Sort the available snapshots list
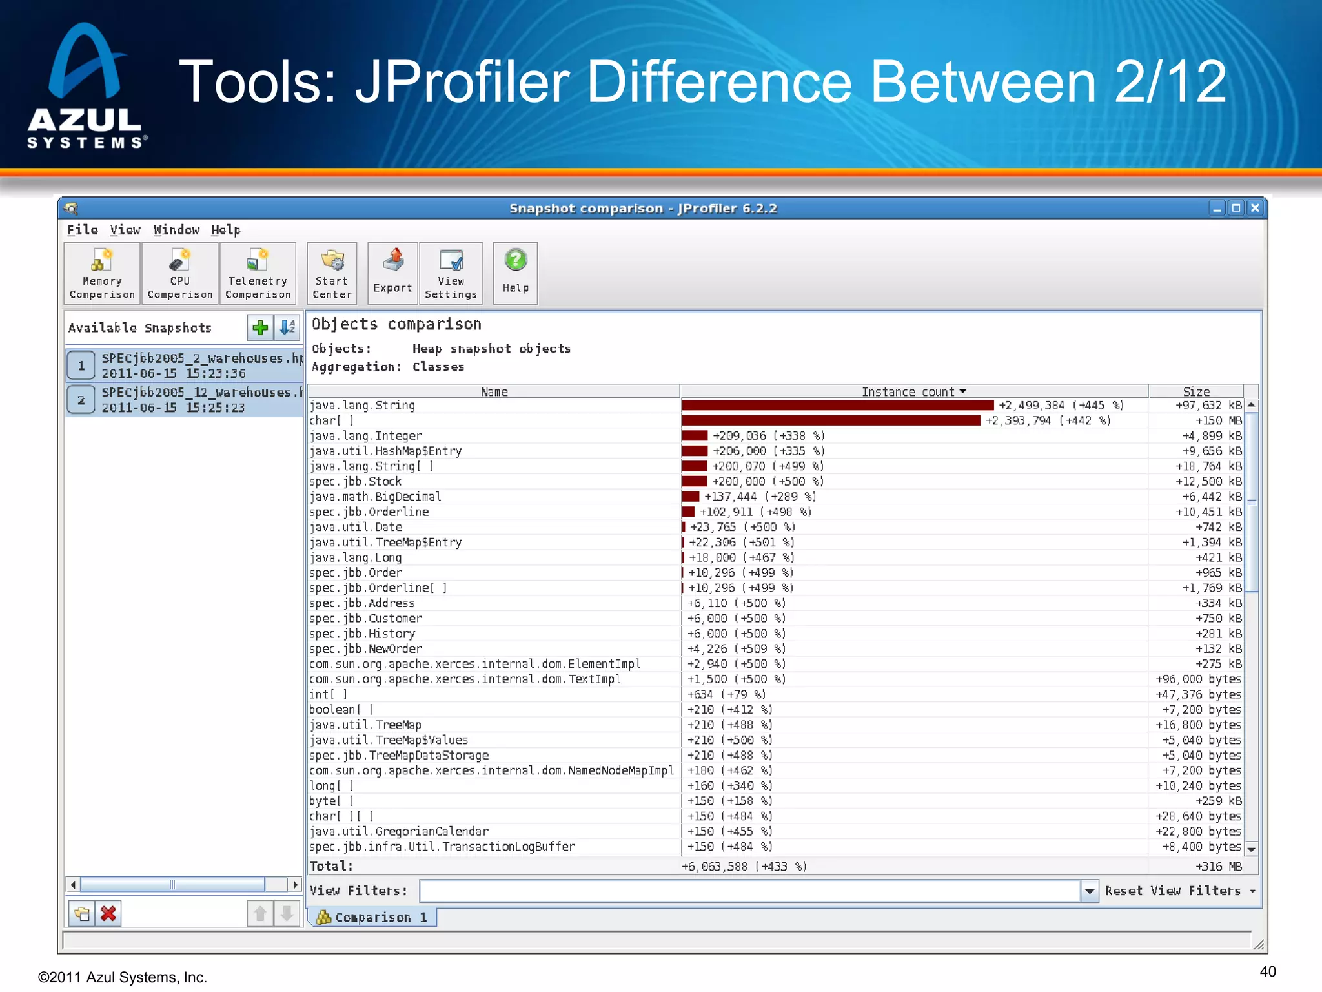 pyautogui.click(x=287, y=327)
